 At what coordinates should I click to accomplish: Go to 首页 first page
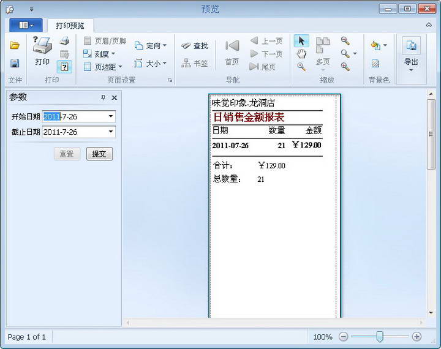[232, 53]
